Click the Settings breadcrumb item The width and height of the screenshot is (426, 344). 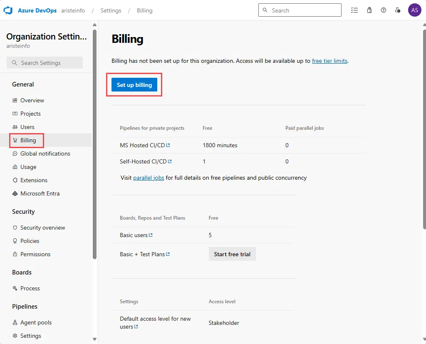tap(111, 10)
